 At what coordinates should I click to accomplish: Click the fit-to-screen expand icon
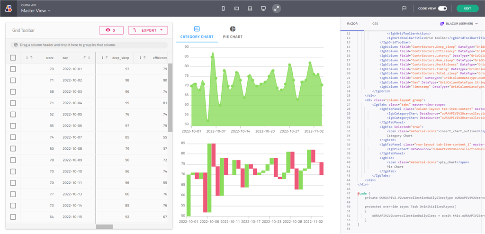pos(277,9)
